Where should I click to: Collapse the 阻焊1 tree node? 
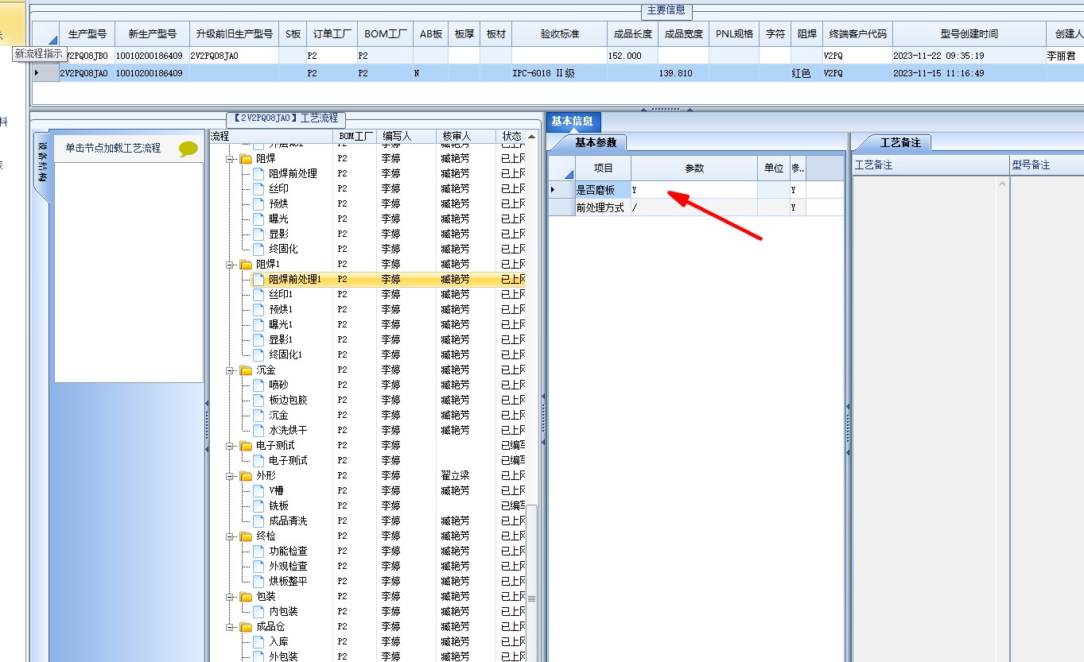click(x=231, y=265)
